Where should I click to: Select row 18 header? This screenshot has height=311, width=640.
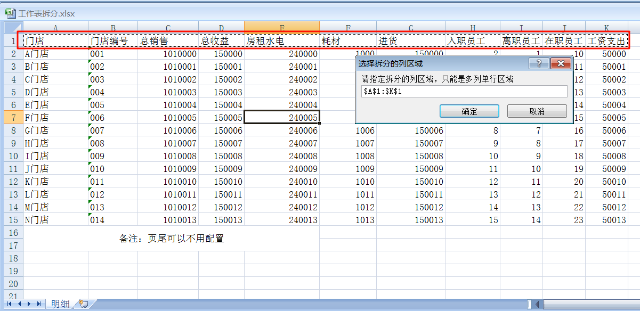coord(13,258)
